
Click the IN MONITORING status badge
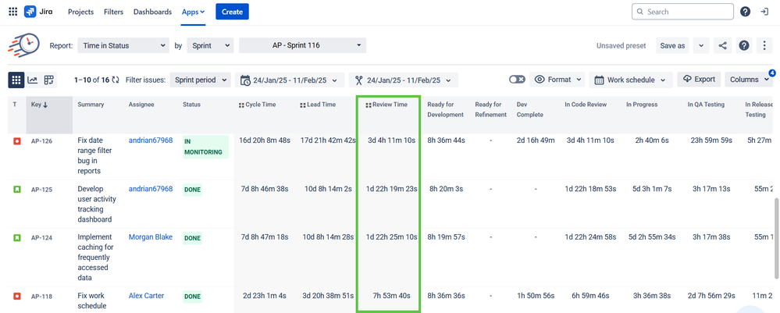[x=205, y=147]
